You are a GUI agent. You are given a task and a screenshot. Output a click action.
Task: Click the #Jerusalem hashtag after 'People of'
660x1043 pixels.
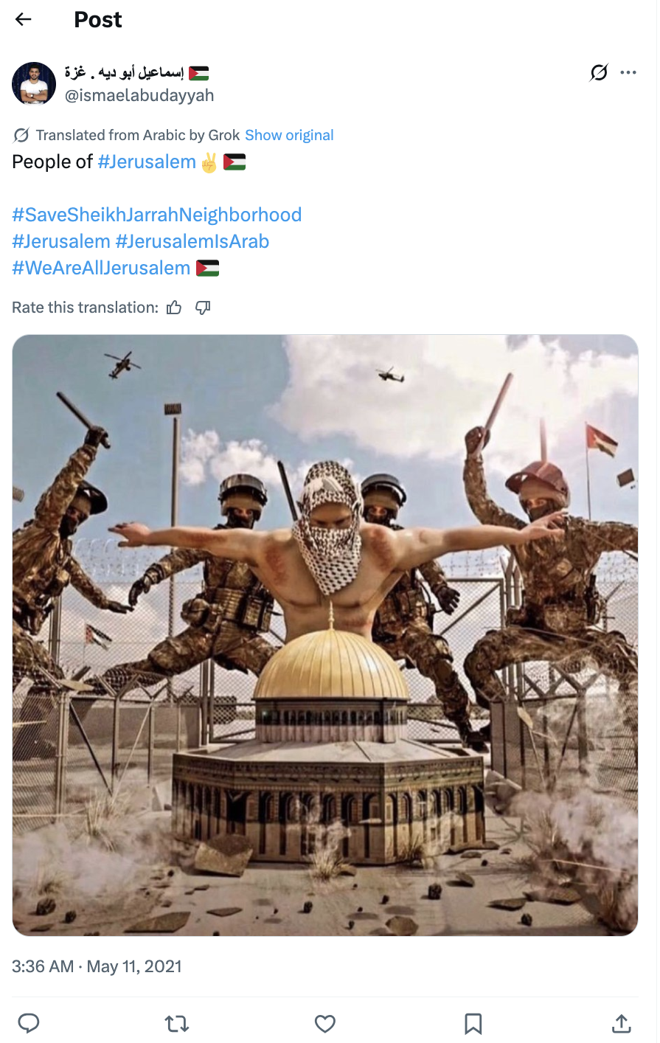click(x=147, y=162)
